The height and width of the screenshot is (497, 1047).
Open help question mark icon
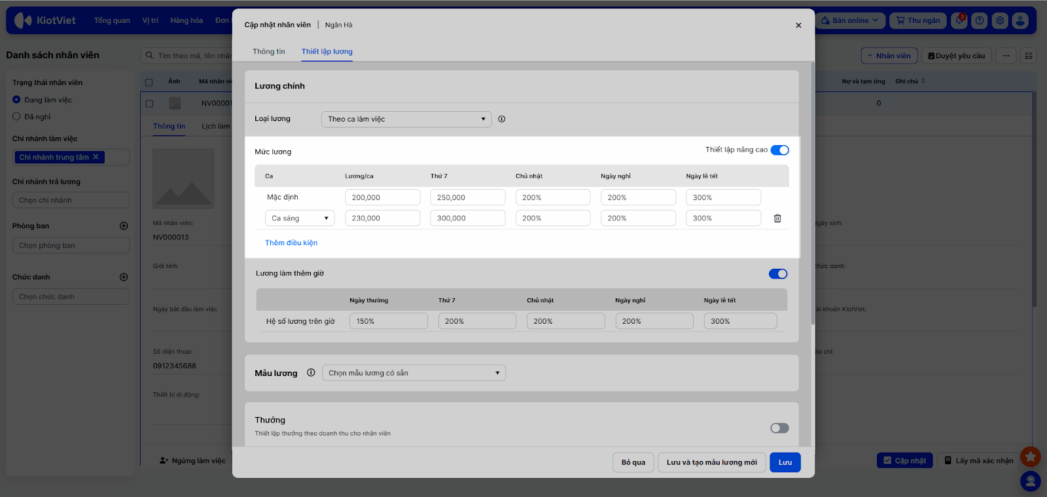point(980,20)
